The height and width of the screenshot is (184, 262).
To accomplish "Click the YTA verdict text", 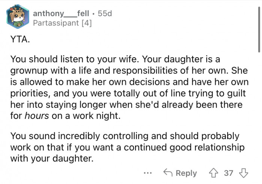I will (19, 40).
